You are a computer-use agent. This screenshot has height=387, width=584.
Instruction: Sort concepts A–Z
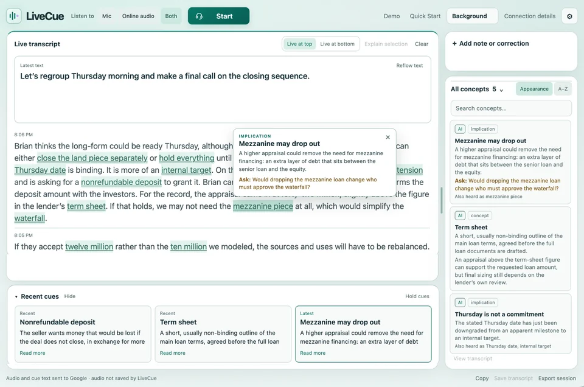(563, 89)
